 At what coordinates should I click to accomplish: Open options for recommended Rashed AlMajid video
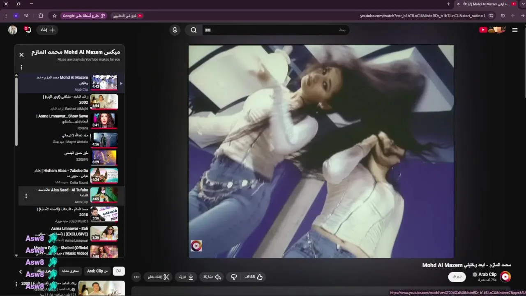(16, 284)
